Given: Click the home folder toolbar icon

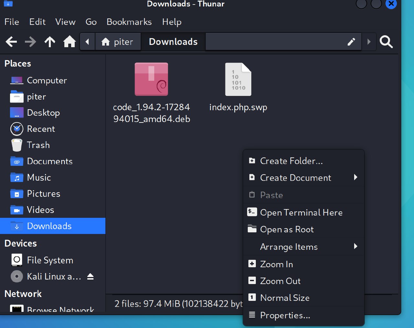Looking at the screenshot, I should (69, 42).
